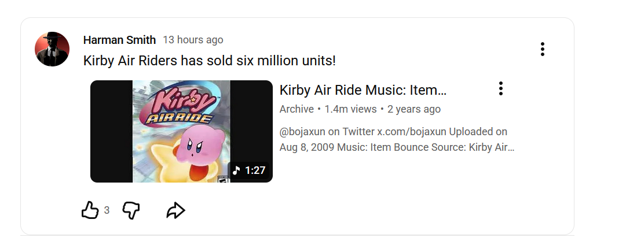Click the post text about six million units
This screenshot has width=626, height=249.
coord(210,61)
